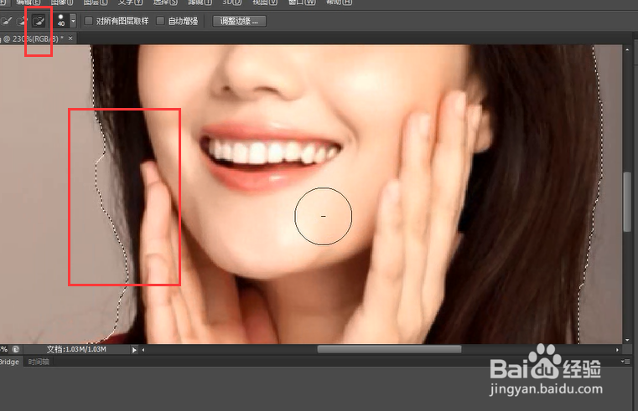This screenshot has width=638, height=411.
Task: Expand the status bar info arrow menu
Action: coord(134,350)
